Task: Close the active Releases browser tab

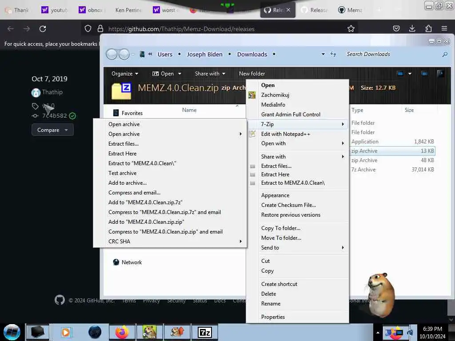Action: [x=288, y=10]
